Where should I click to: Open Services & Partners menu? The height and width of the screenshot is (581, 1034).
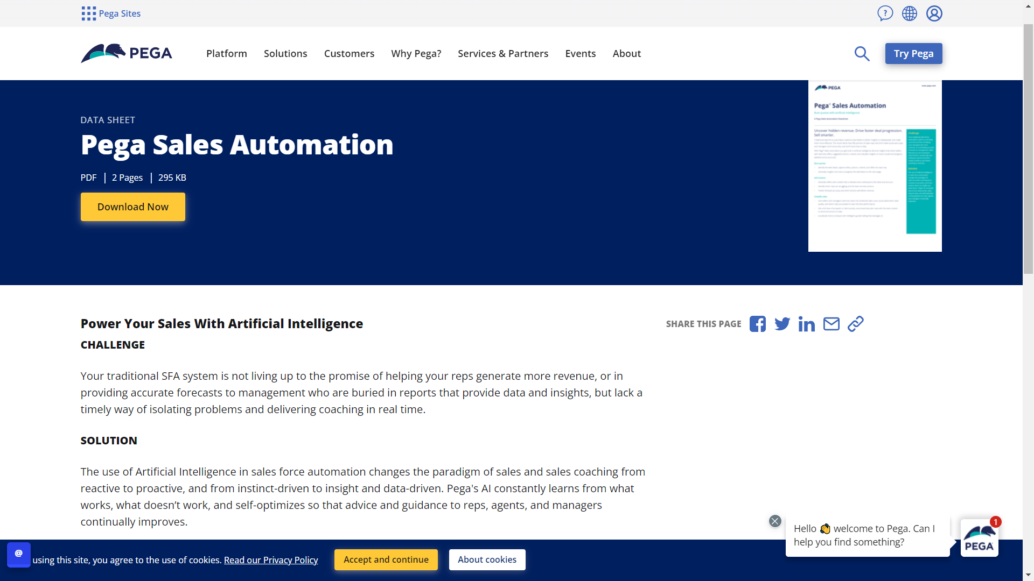pyautogui.click(x=503, y=53)
